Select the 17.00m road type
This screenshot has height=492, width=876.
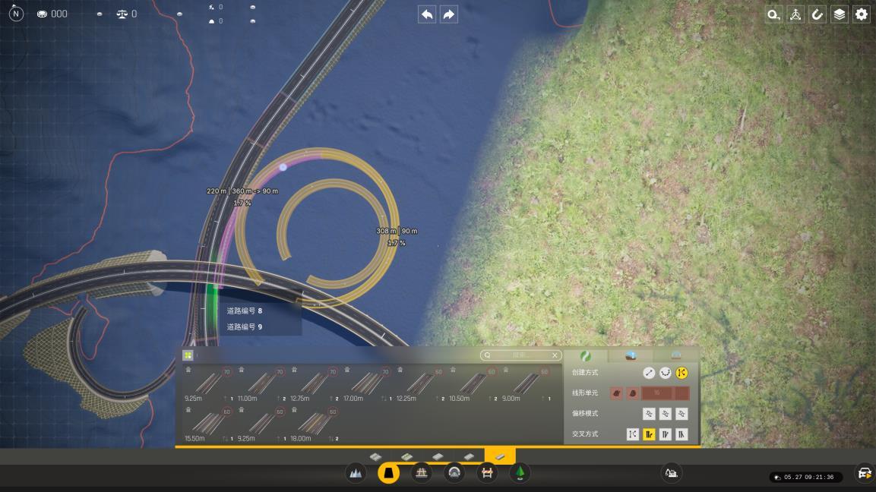367,384
